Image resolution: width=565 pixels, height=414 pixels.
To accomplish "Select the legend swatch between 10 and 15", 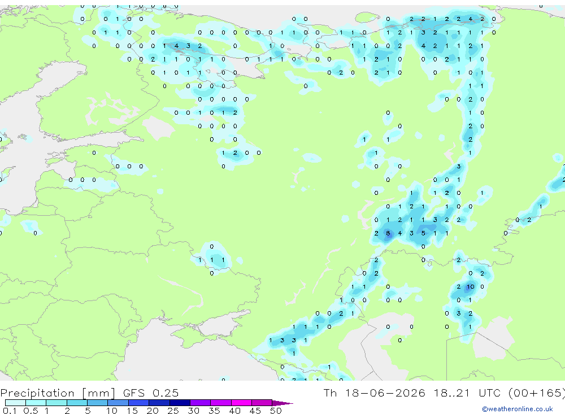I will (118, 403).
